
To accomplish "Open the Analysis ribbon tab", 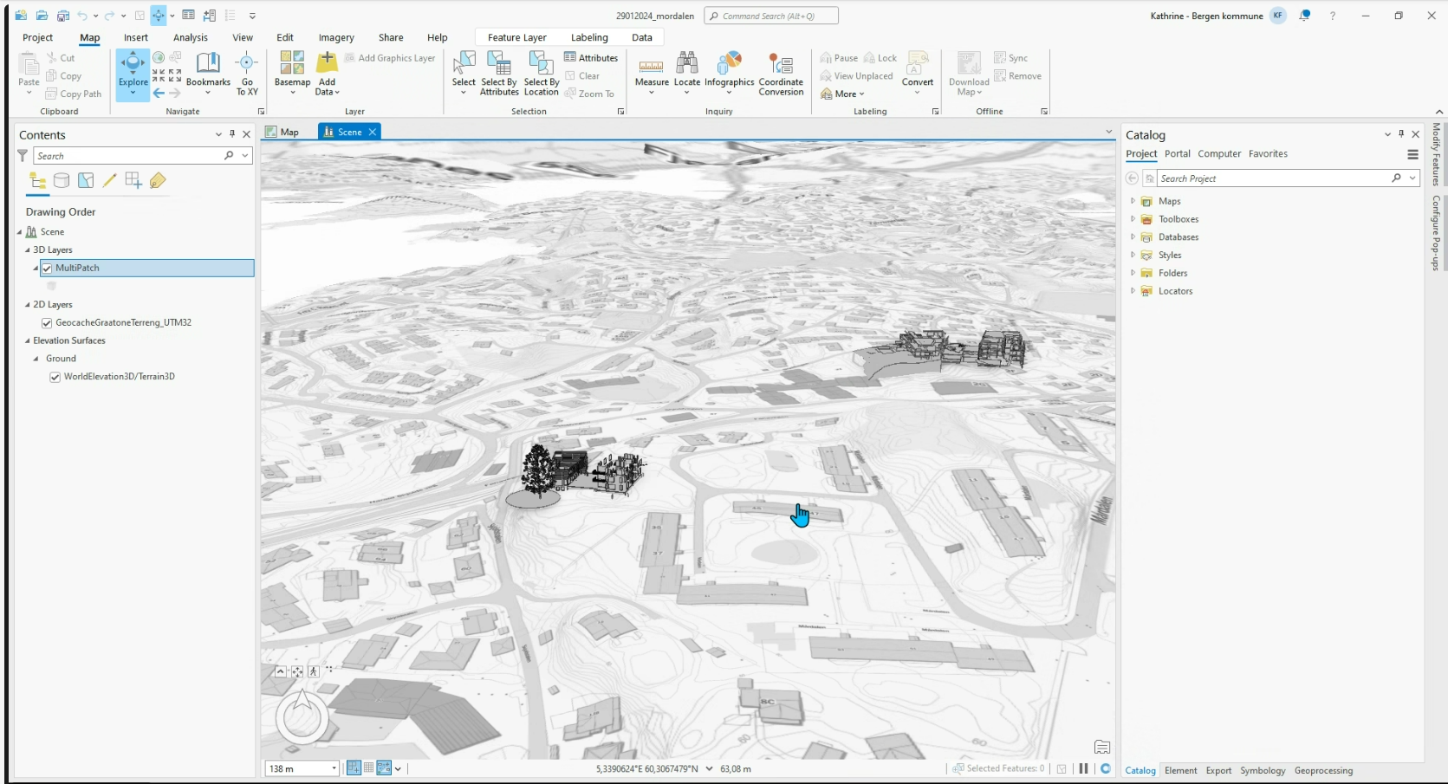I will pos(190,37).
